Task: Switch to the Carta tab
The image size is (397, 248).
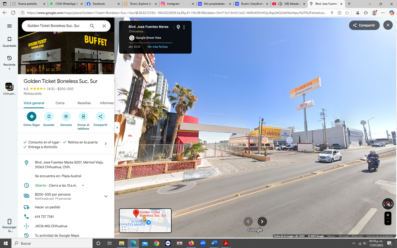Action: [60, 103]
